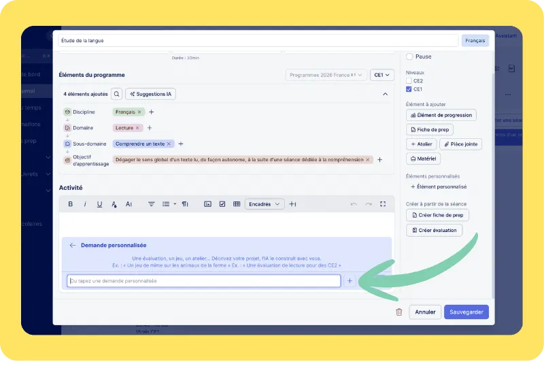Click inside the Activité text area
The width and height of the screenshot is (544, 381).
pyautogui.click(x=226, y=224)
